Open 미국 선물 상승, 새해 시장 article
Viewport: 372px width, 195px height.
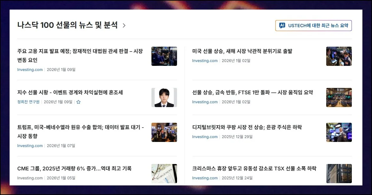click(x=242, y=51)
